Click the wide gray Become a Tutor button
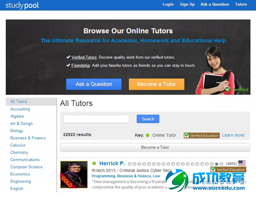This screenshot has height=197, width=256. tap(155, 147)
